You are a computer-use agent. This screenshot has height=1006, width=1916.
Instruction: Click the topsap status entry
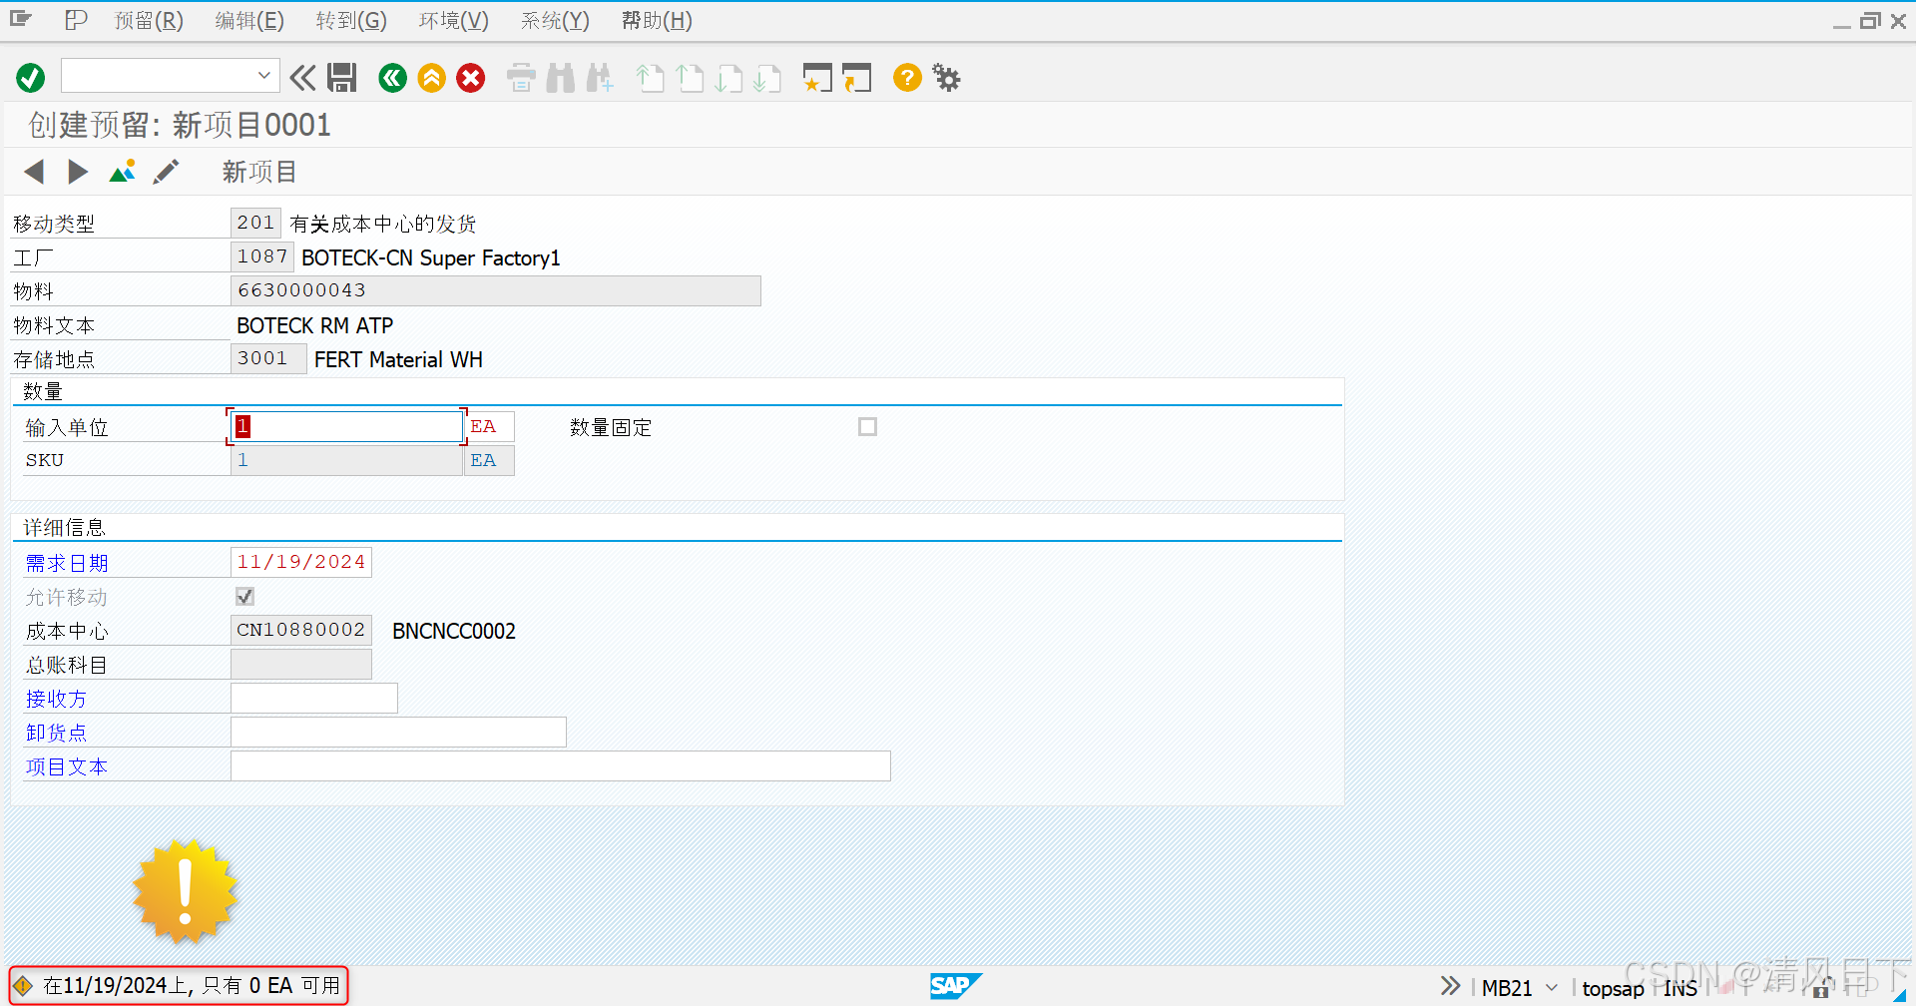1613,988
